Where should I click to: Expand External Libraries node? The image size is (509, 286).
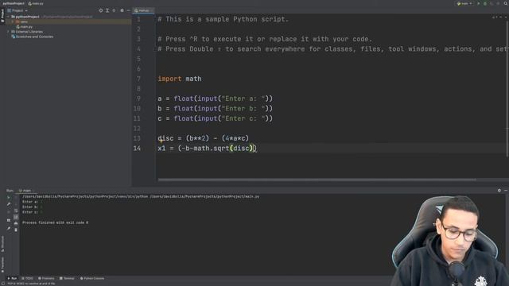[x=8, y=32]
